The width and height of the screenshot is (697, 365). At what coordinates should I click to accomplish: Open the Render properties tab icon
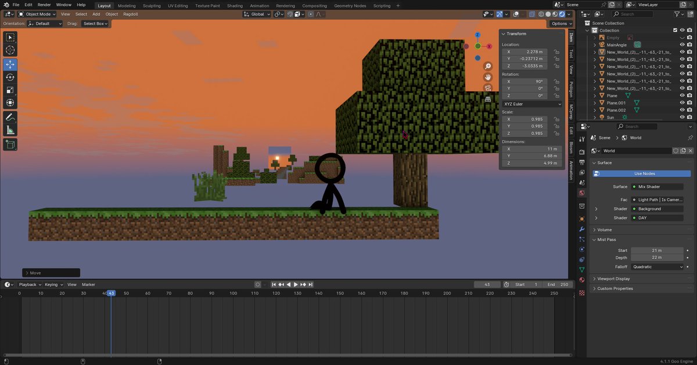(x=582, y=152)
